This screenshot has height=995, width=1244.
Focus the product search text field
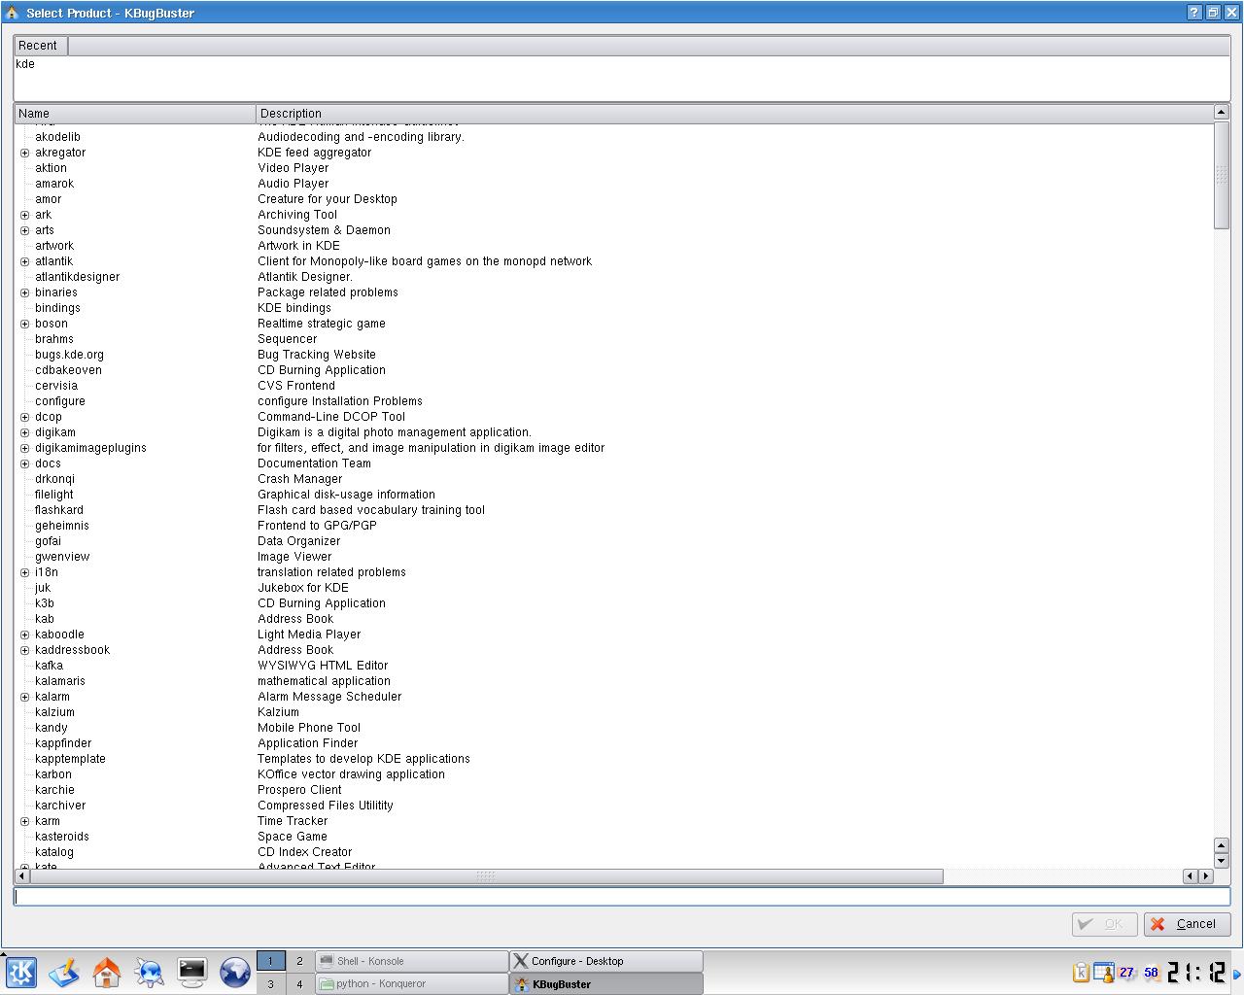tap(622, 896)
